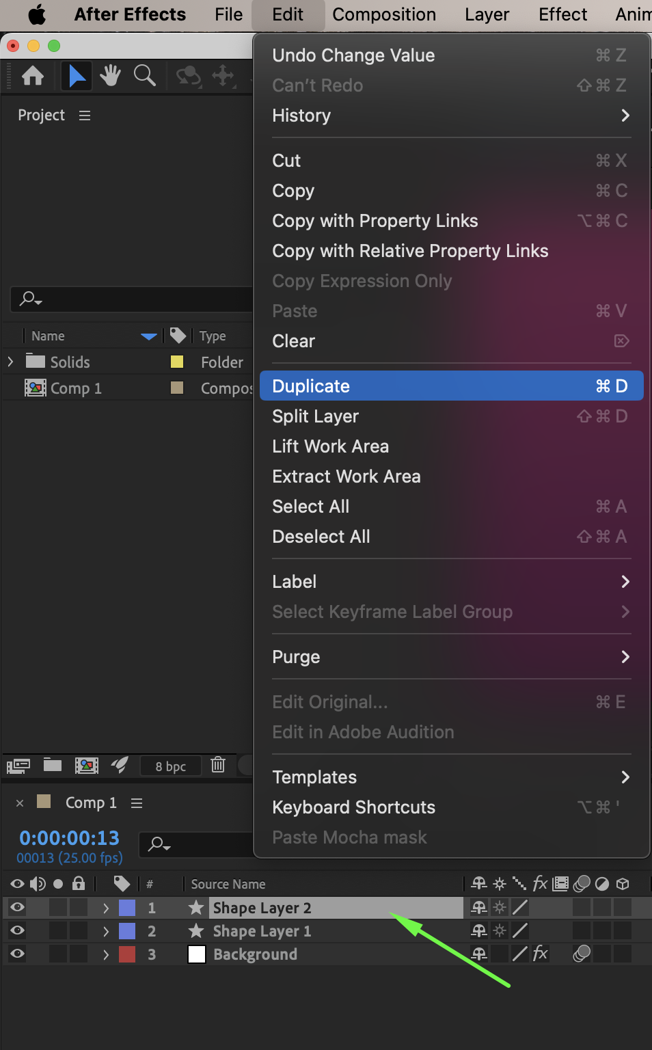The height and width of the screenshot is (1050, 652).
Task: Open the Label submenu
Action: 451,582
